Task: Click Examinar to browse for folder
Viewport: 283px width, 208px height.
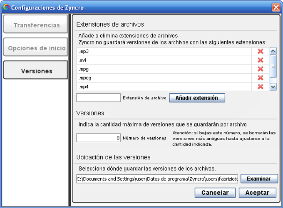Action: point(259,178)
